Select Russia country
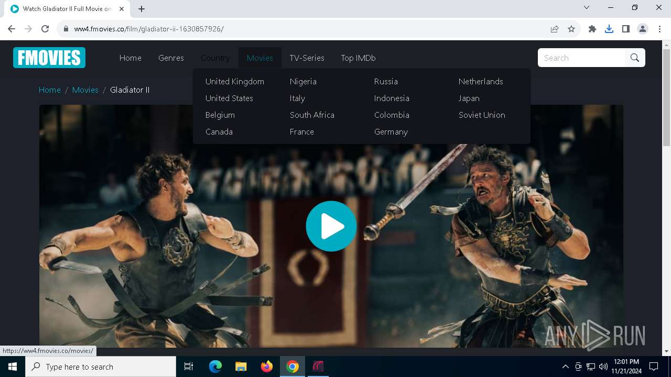 click(x=386, y=81)
